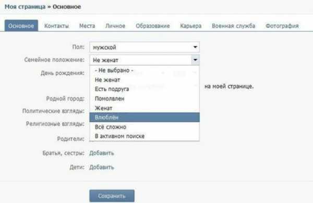The image size is (313, 203).
Task: Collapse the Семейное положение dropdown arrow
Action: [195, 60]
